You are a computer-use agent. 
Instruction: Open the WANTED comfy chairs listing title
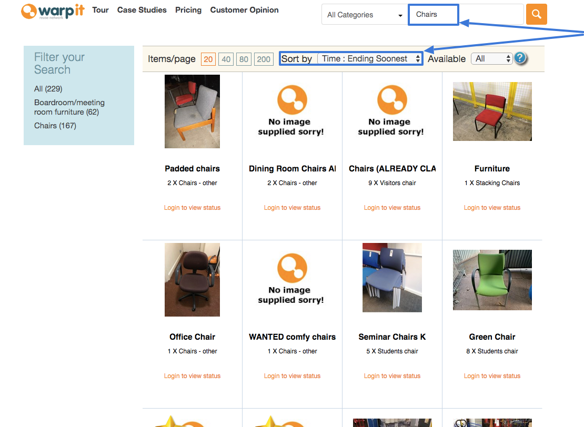293,337
